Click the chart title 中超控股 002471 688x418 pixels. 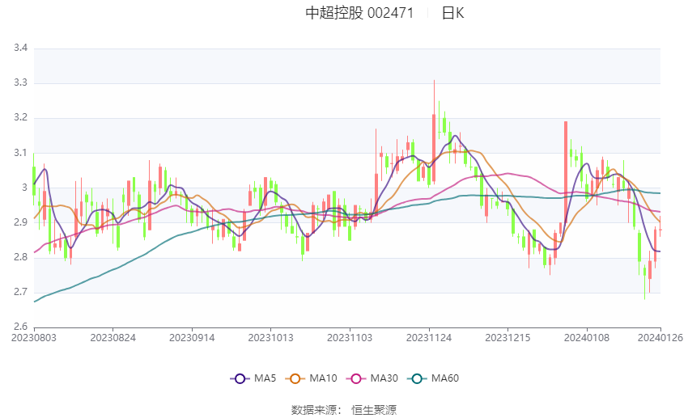click(359, 13)
